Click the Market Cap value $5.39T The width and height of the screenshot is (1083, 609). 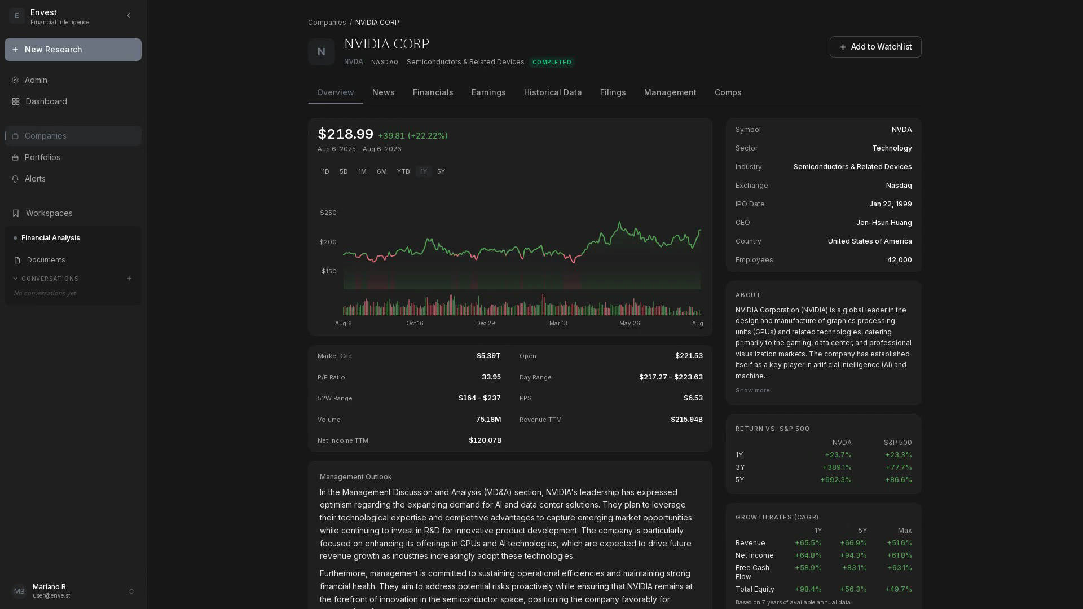click(x=488, y=356)
